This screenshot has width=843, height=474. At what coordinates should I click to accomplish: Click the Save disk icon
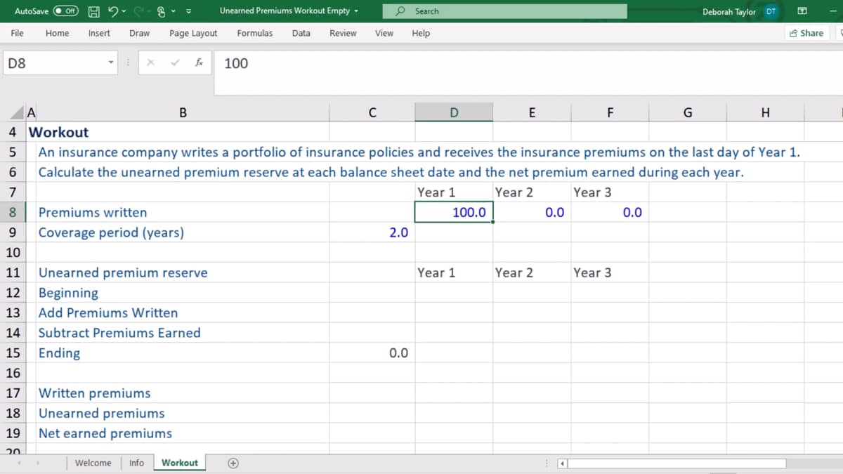tap(93, 11)
